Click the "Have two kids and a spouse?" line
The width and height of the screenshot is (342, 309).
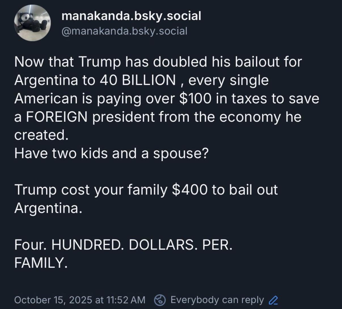coord(111,153)
